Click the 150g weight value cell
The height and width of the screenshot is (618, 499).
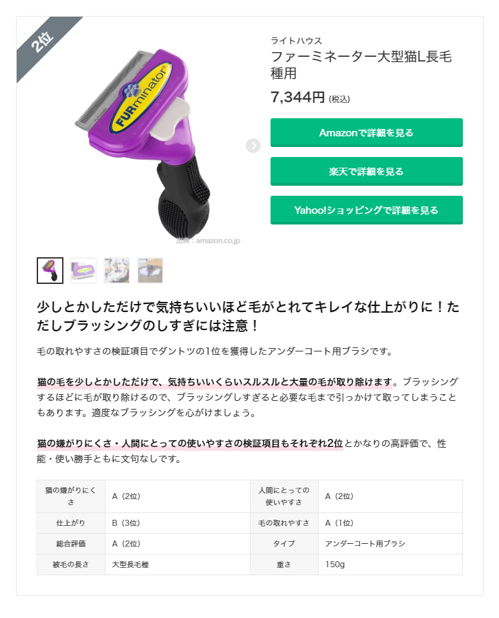(390, 565)
